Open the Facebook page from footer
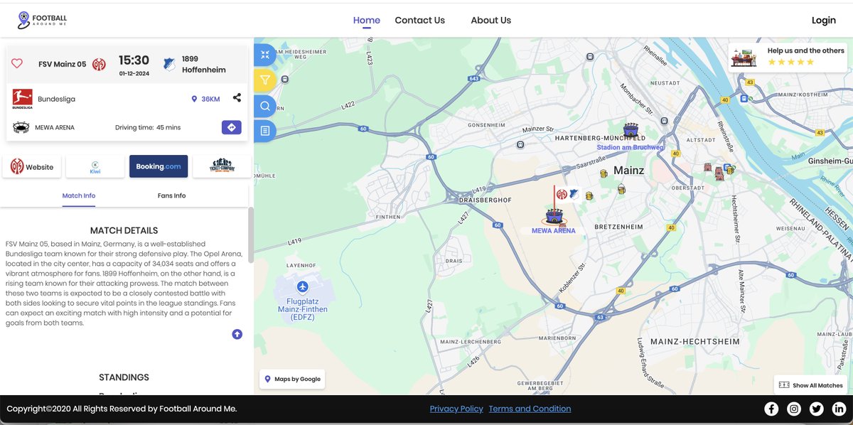The image size is (853, 425). [771, 409]
